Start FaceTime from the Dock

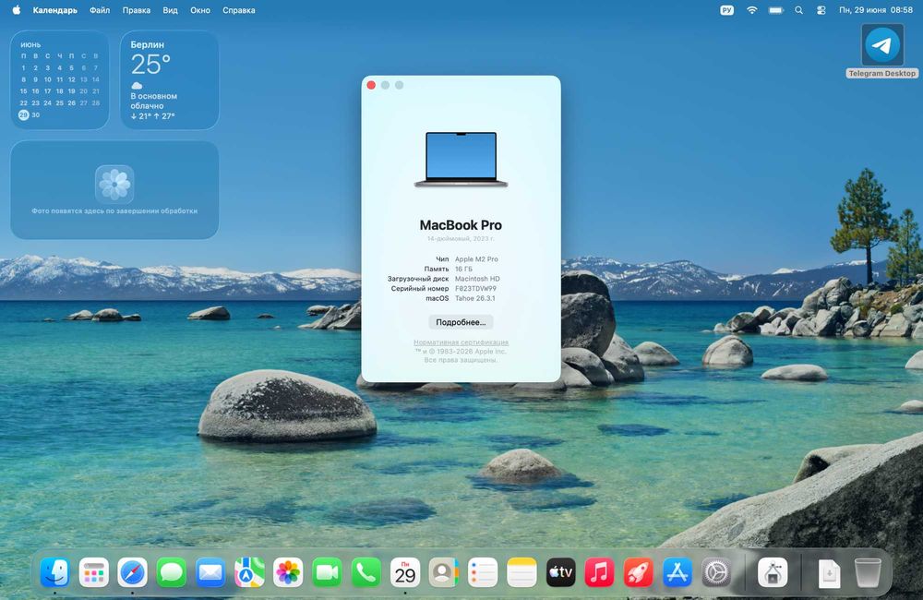327,571
